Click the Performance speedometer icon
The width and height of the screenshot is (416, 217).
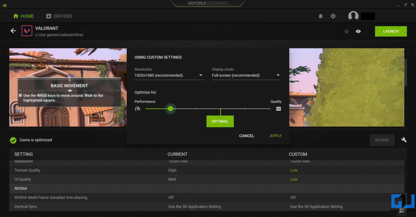coord(138,109)
